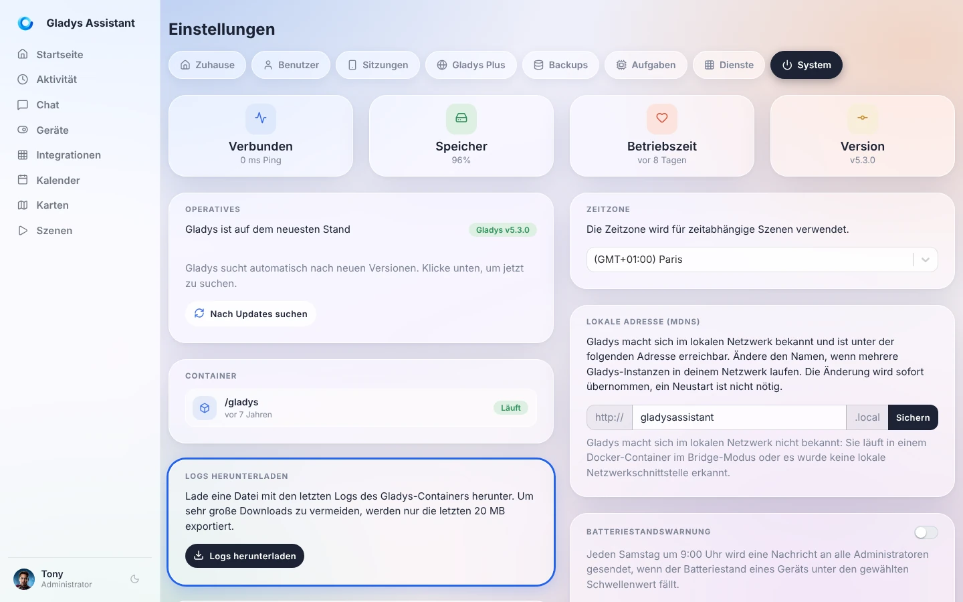Click the '0 ms Ping' text
Screen dimensions: 963x602
261,161
